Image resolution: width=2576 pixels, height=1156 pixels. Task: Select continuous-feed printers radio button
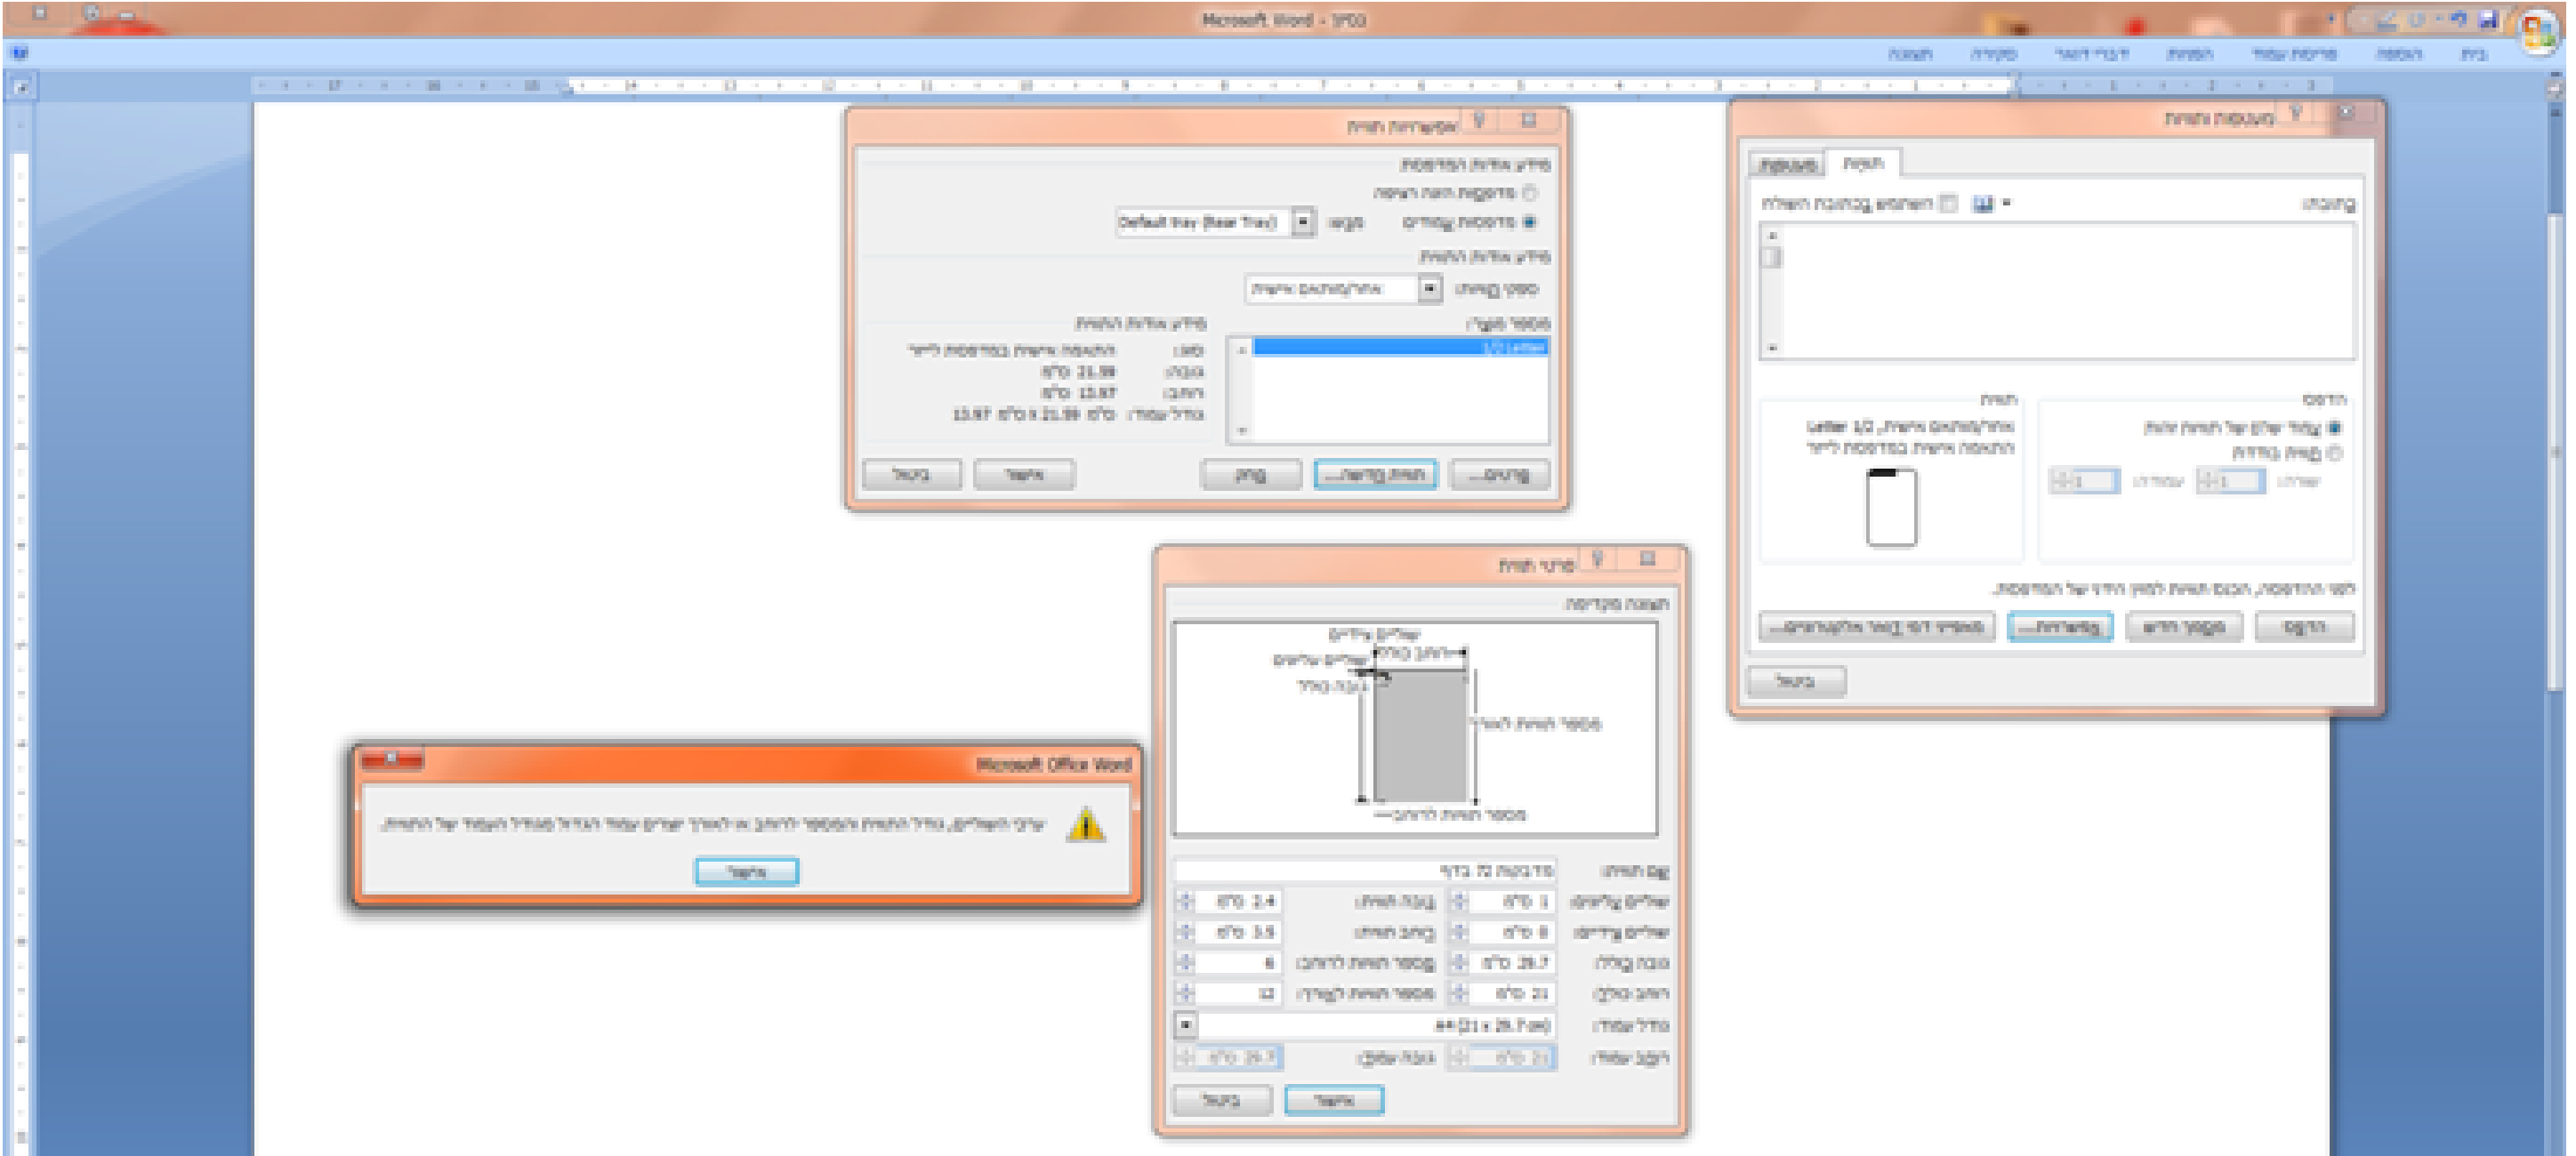[x=1530, y=193]
